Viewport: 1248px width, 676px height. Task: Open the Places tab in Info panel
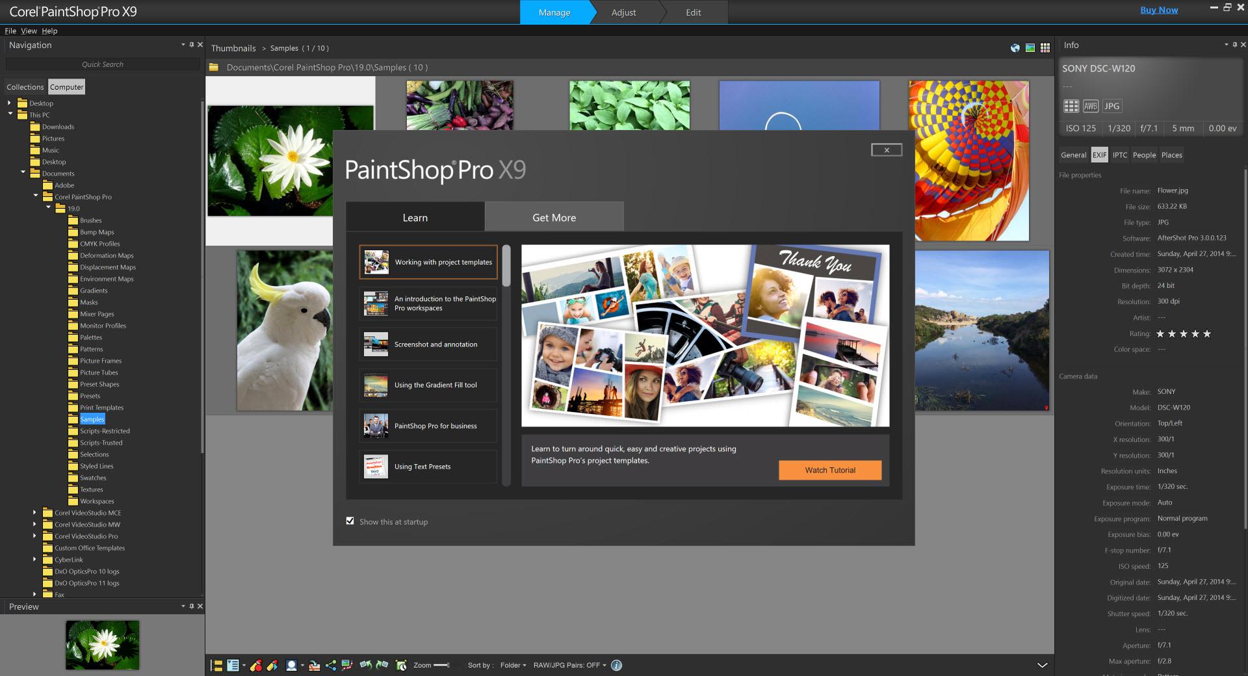(x=1171, y=155)
